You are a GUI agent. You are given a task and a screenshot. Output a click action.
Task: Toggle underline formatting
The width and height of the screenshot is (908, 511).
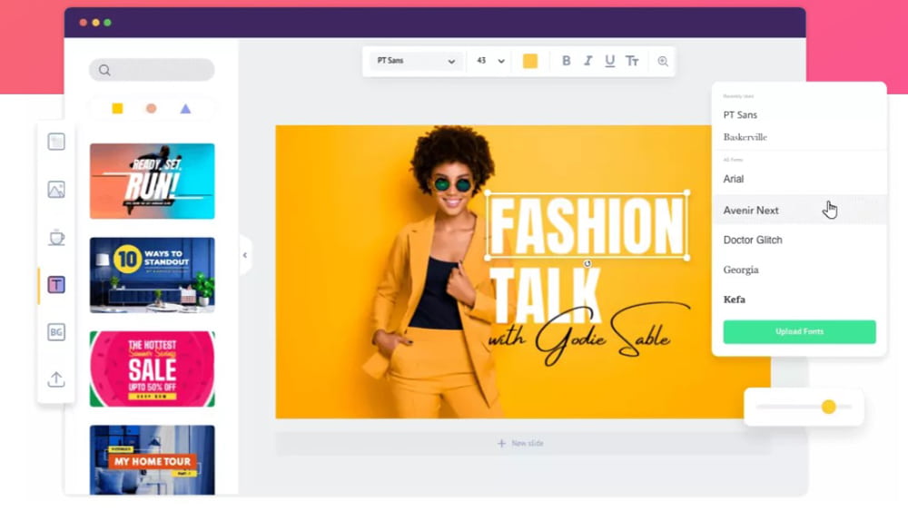tap(610, 62)
